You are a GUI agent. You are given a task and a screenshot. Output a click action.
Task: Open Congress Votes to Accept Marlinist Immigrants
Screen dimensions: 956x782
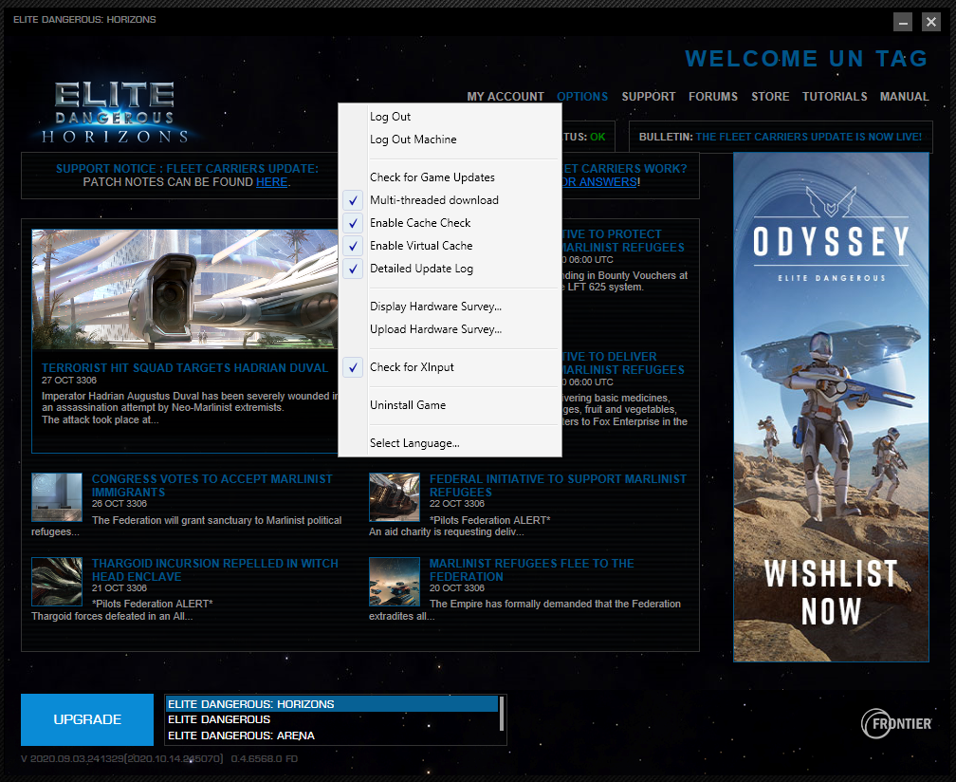212,486
